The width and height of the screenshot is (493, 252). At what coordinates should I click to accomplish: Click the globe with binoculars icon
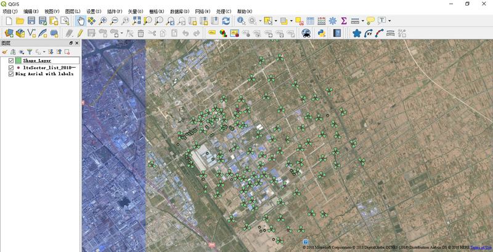[306, 33]
